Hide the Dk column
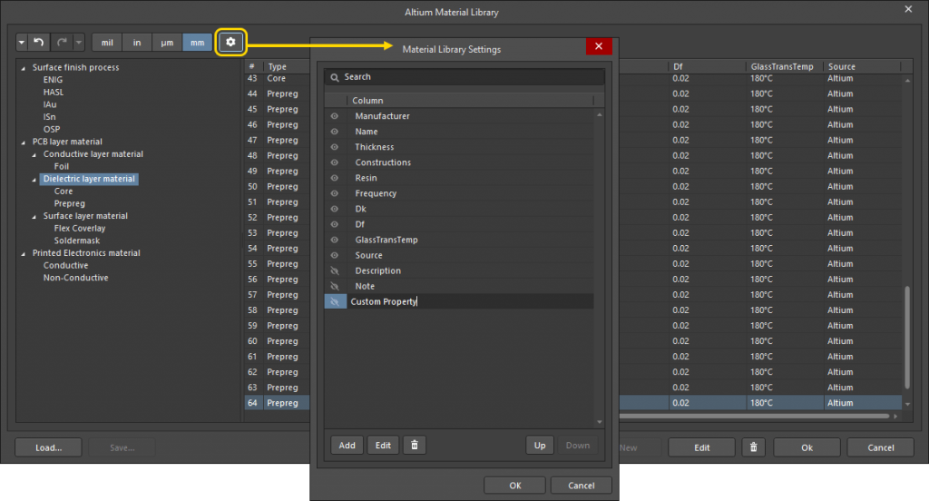Image resolution: width=929 pixels, height=501 pixels. click(335, 209)
